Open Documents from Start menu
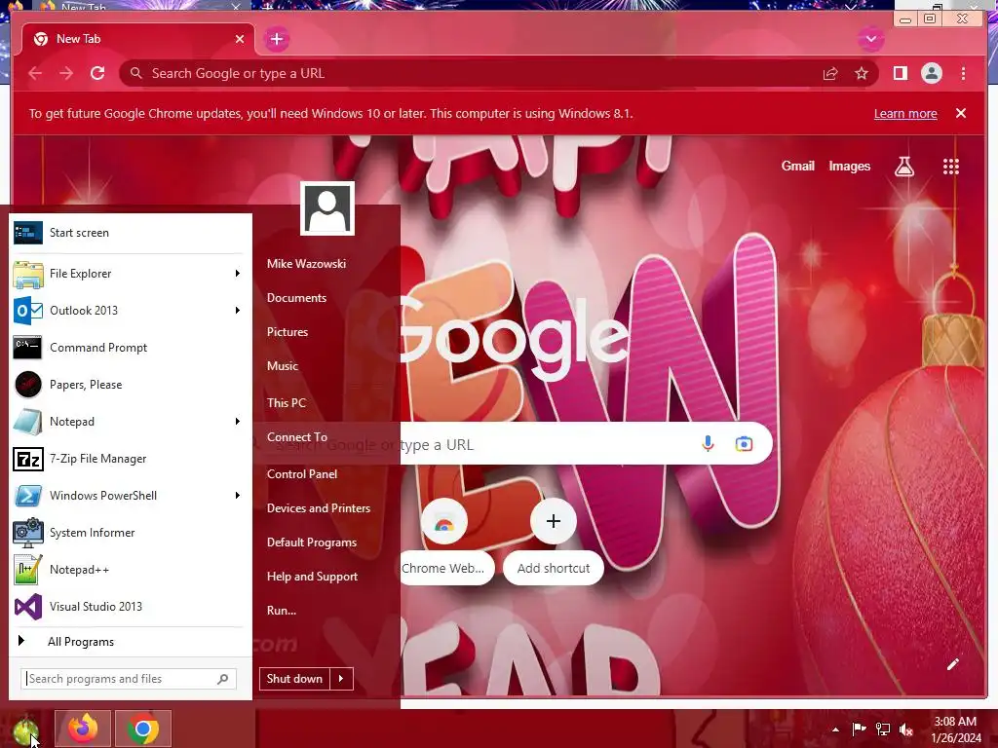The image size is (998, 748). (296, 298)
